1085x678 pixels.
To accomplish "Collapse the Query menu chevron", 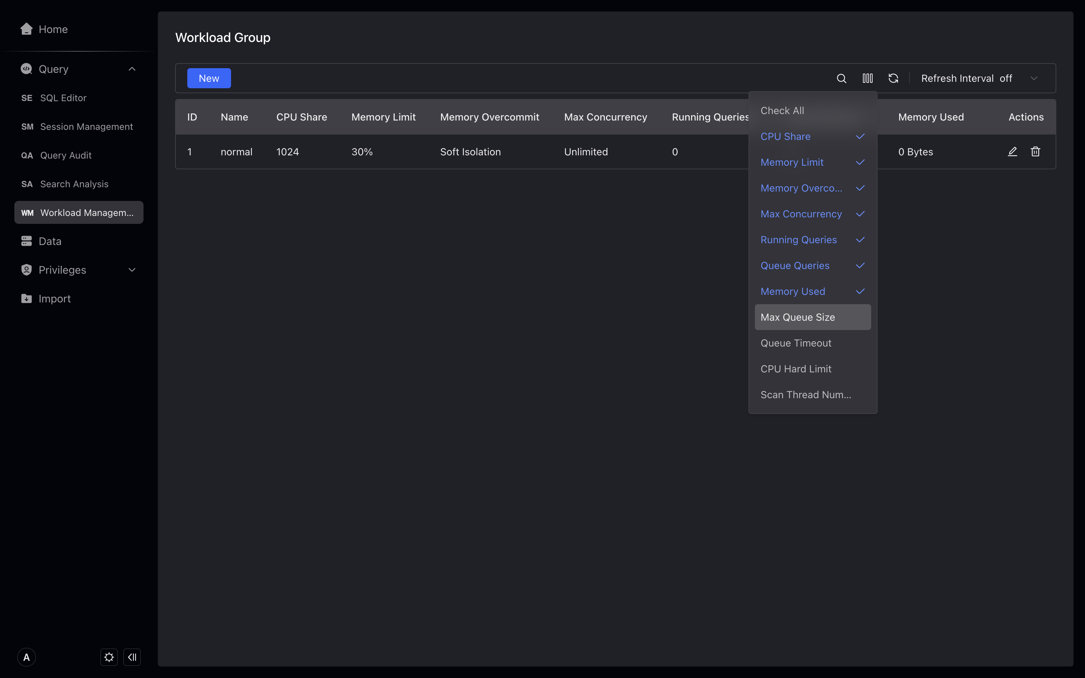I will (132, 69).
